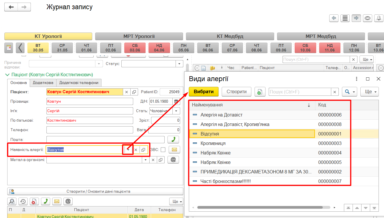The image size is (384, 218).
Task: Click Створити / Оновити дані пацієнта button
Action: pyautogui.click(x=95, y=191)
